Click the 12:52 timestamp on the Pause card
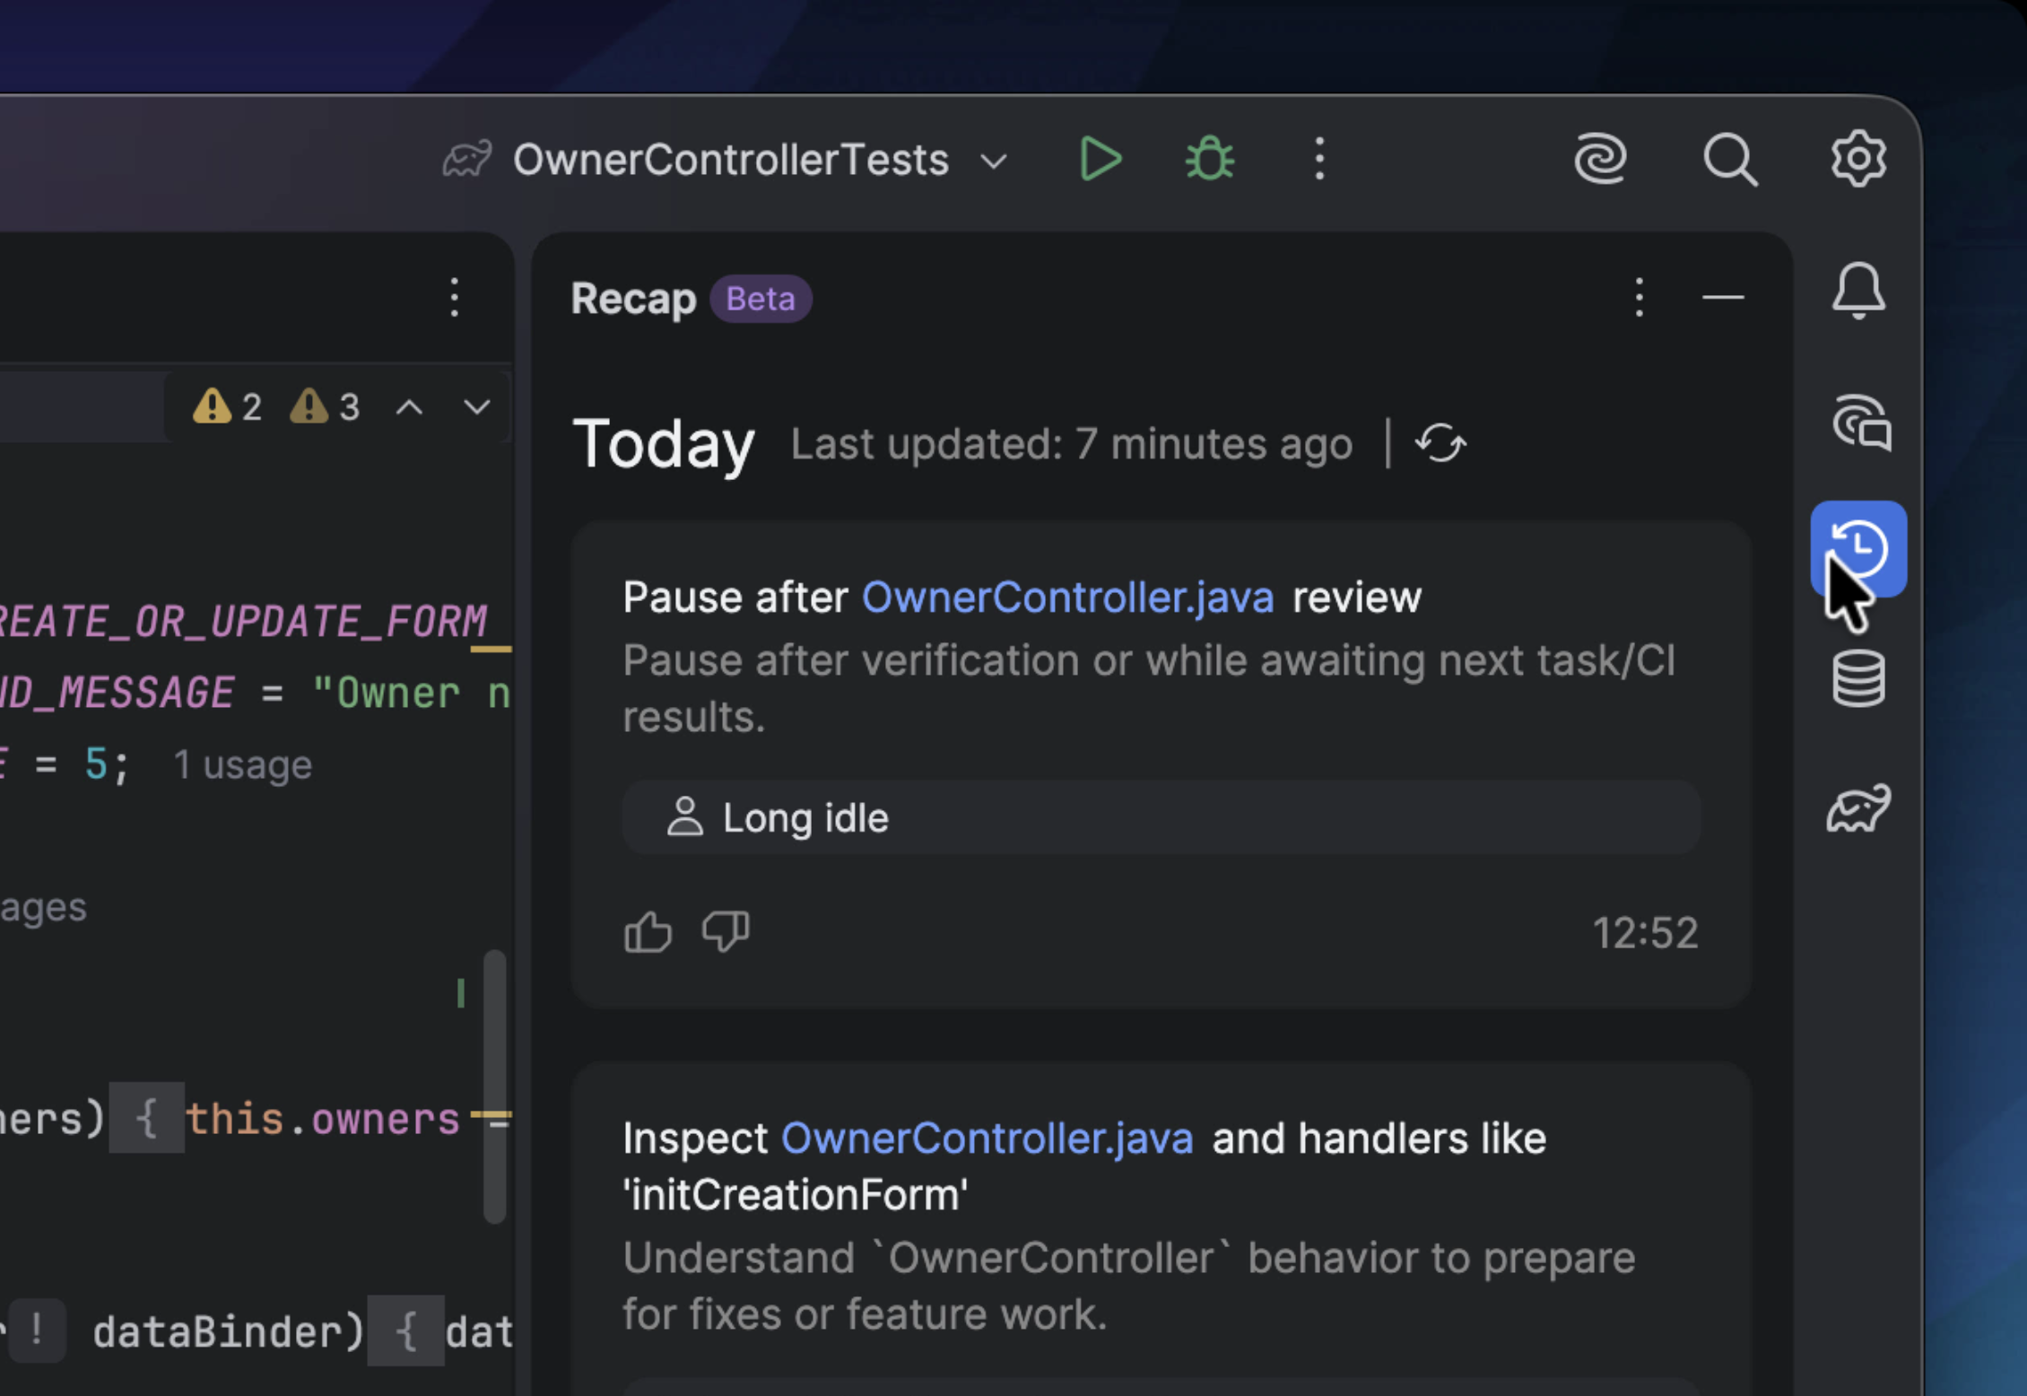The height and width of the screenshot is (1396, 2027). [x=1645, y=933]
